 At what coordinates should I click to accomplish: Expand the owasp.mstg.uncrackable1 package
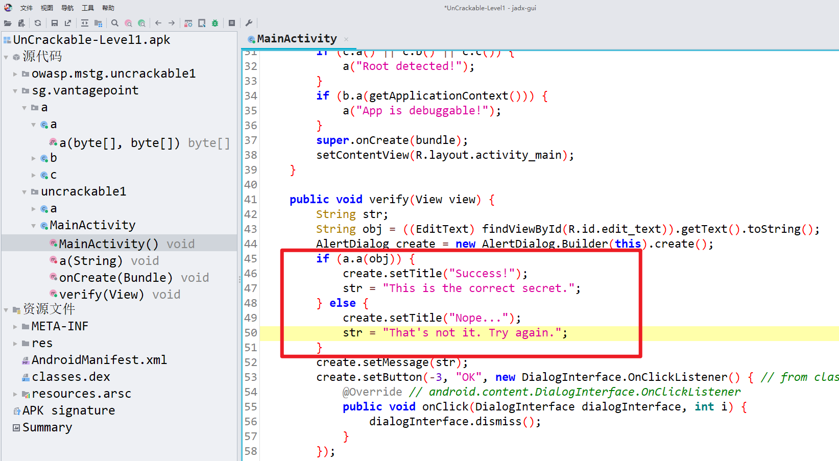(x=15, y=74)
